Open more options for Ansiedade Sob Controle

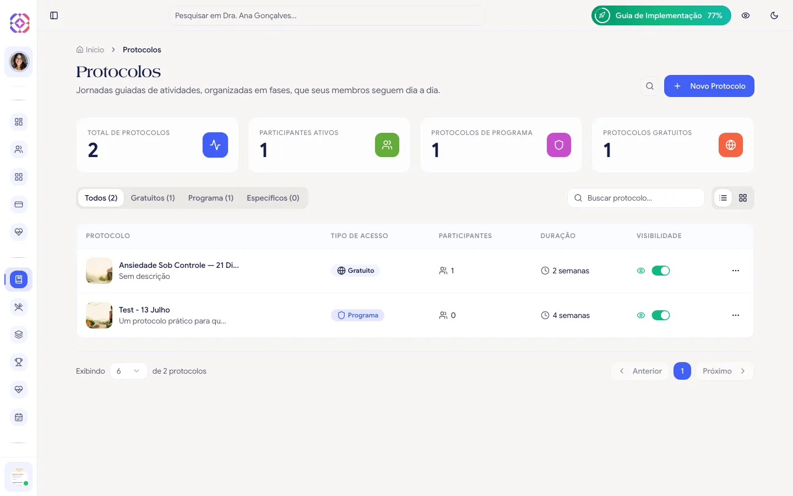pyautogui.click(x=736, y=271)
